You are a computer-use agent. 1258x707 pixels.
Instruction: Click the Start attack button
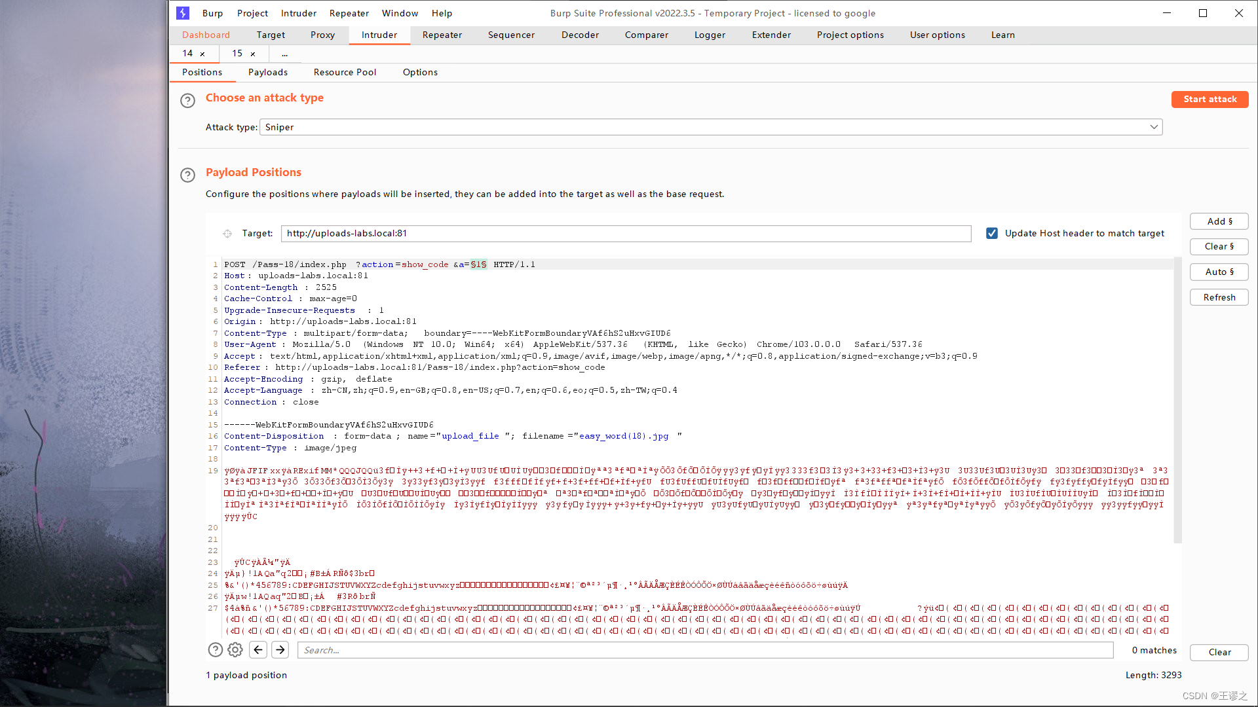1210,100
